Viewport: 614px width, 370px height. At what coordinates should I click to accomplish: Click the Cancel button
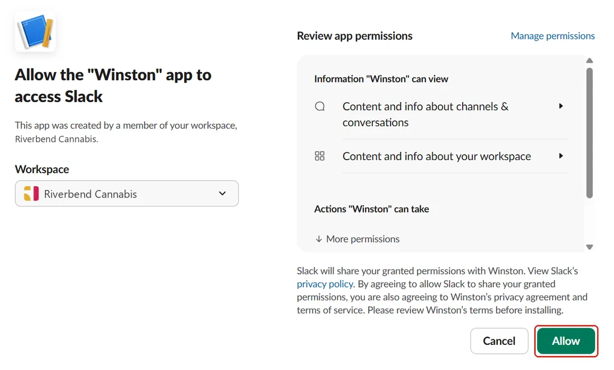[499, 341]
